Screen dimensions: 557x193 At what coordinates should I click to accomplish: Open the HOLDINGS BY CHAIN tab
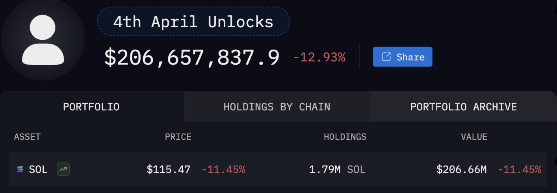click(277, 106)
